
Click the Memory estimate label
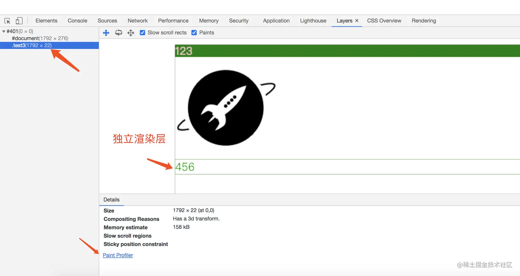tap(126, 227)
